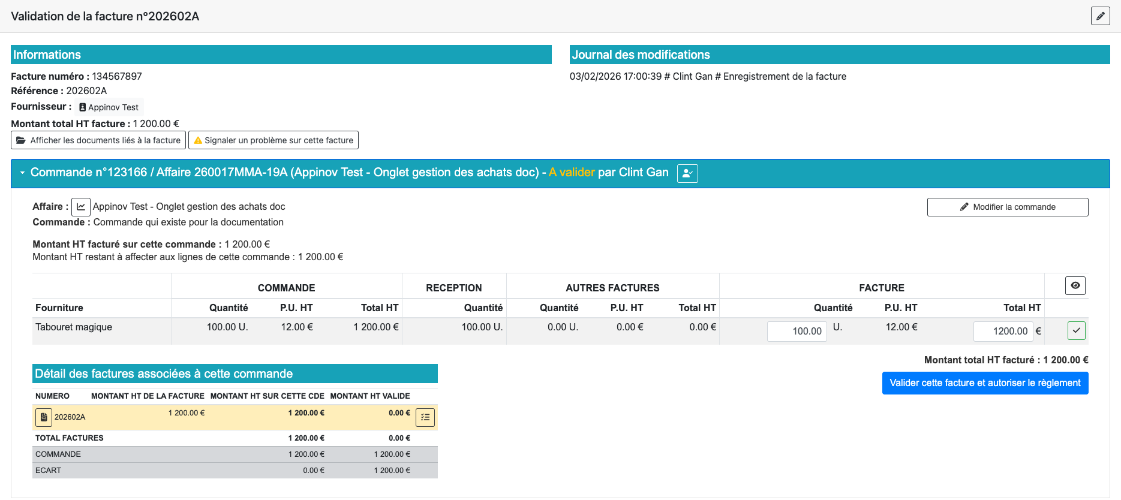Click the warning triangle on Signaler un problème
Image resolution: width=1121 pixels, height=500 pixels.
(x=198, y=140)
